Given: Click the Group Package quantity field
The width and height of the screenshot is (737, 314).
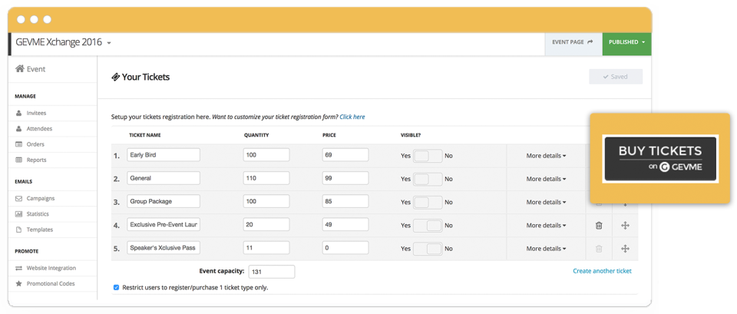Looking at the screenshot, I should tap(266, 201).
